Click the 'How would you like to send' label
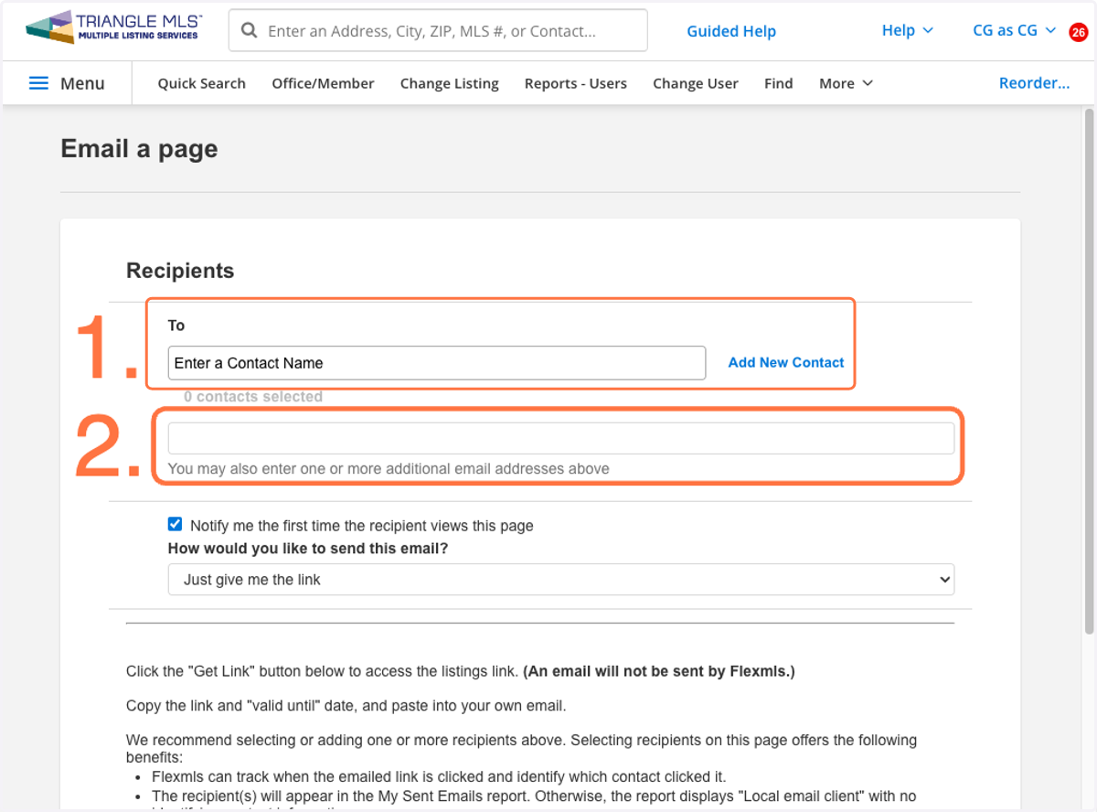 (x=308, y=549)
